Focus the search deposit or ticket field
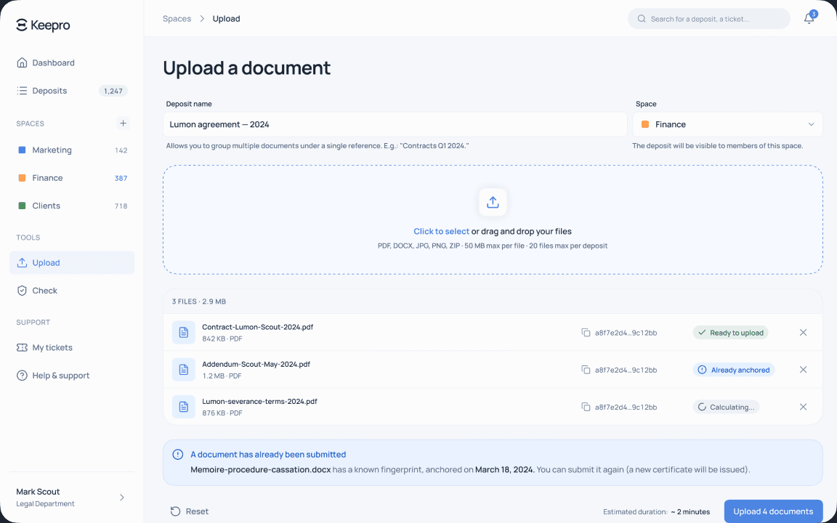Viewport: 837px width, 523px height. 709,19
